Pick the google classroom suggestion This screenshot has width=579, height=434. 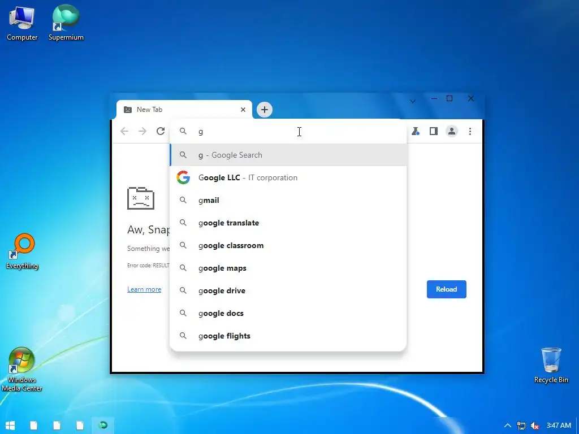(288, 245)
